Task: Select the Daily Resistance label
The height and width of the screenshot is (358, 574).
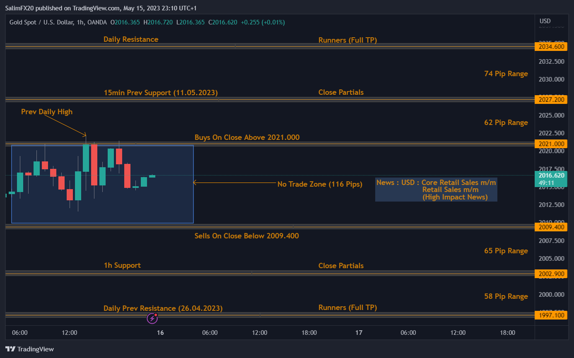Action: click(x=131, y=39)
